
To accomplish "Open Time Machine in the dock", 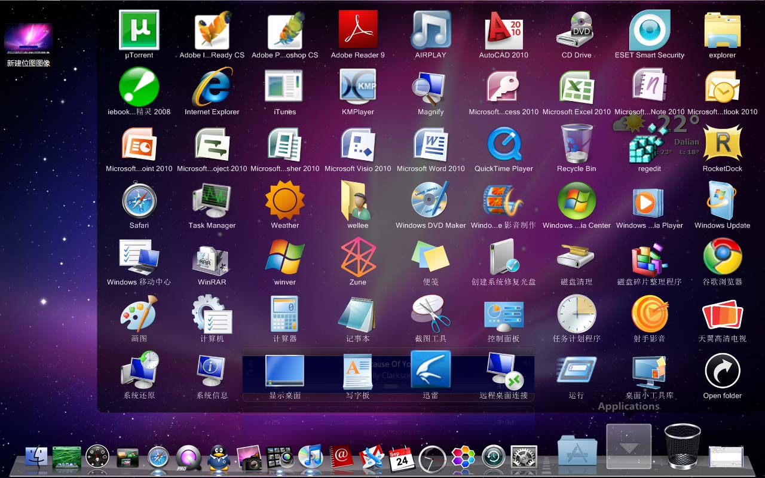I will coord(494,458).
